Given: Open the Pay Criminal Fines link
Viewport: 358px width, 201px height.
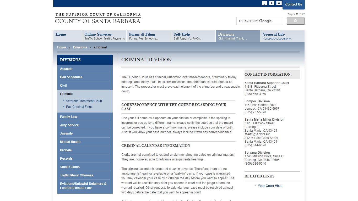Looking at the screenshot, I should coord(79,107).
